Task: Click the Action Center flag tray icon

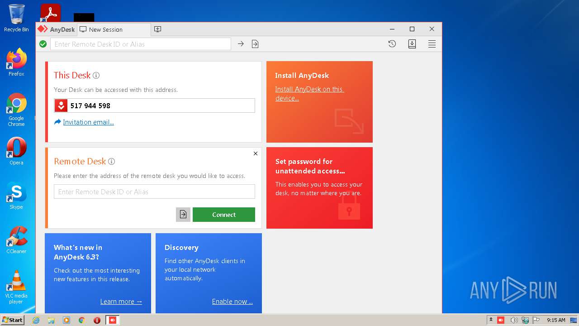Action: click(536, 320)
